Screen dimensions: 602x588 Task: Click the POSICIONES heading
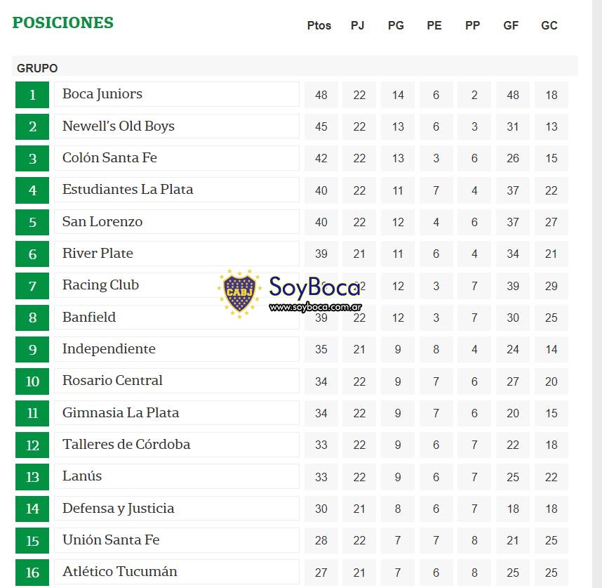pyautogui.click(x=63, y=22)
